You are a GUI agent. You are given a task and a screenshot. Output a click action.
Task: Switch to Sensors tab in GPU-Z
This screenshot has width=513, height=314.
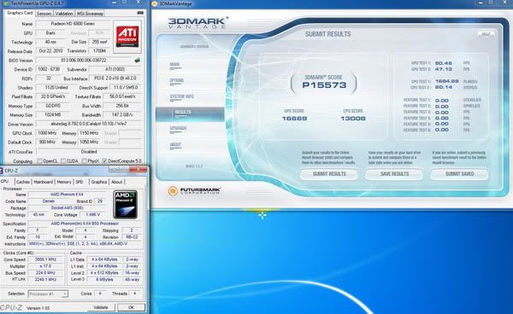tap(44, 14)
